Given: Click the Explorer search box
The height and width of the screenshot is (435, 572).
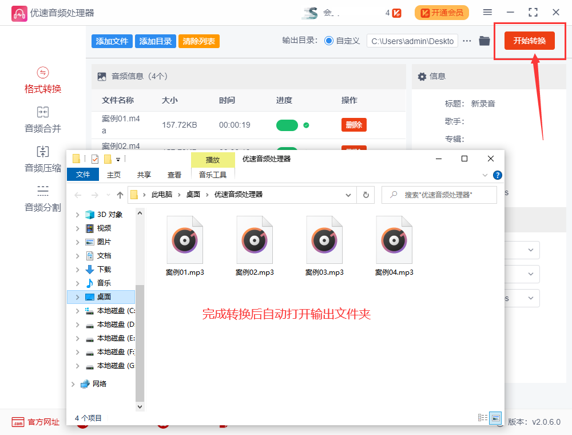Looking at the screenshot, I should (439, 195).
